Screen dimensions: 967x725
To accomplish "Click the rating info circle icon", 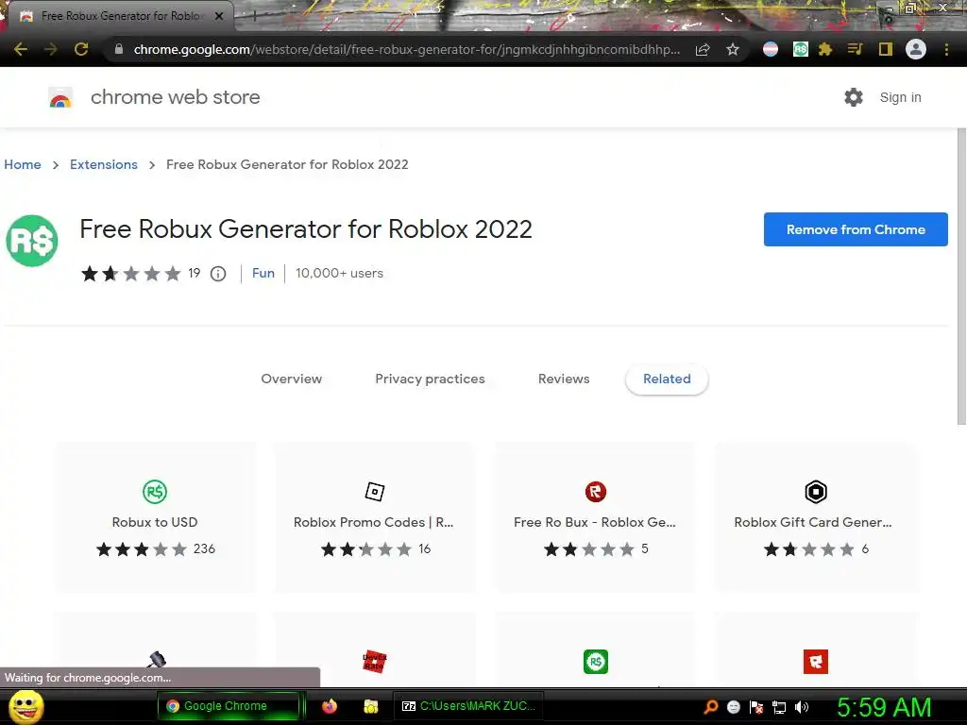I will [x=218, y=273].
